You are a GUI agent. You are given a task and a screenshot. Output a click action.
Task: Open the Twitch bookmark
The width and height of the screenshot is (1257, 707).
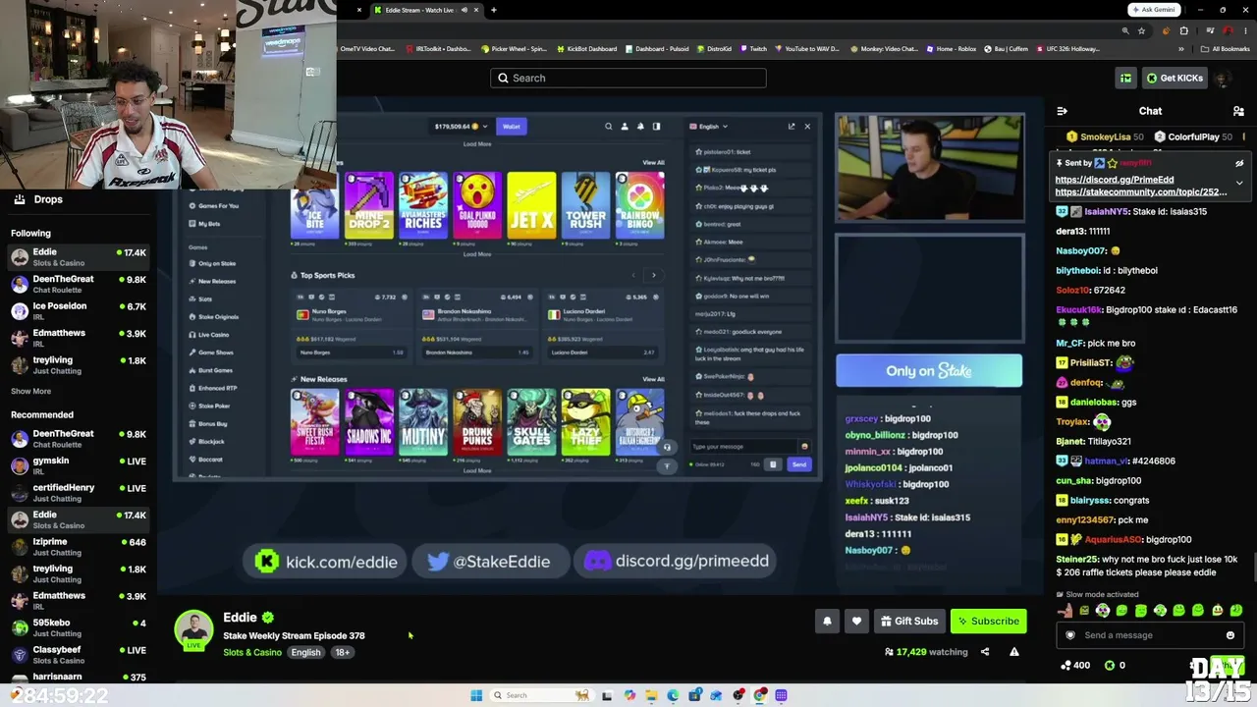pyautogui.click(x=753, y=49)
